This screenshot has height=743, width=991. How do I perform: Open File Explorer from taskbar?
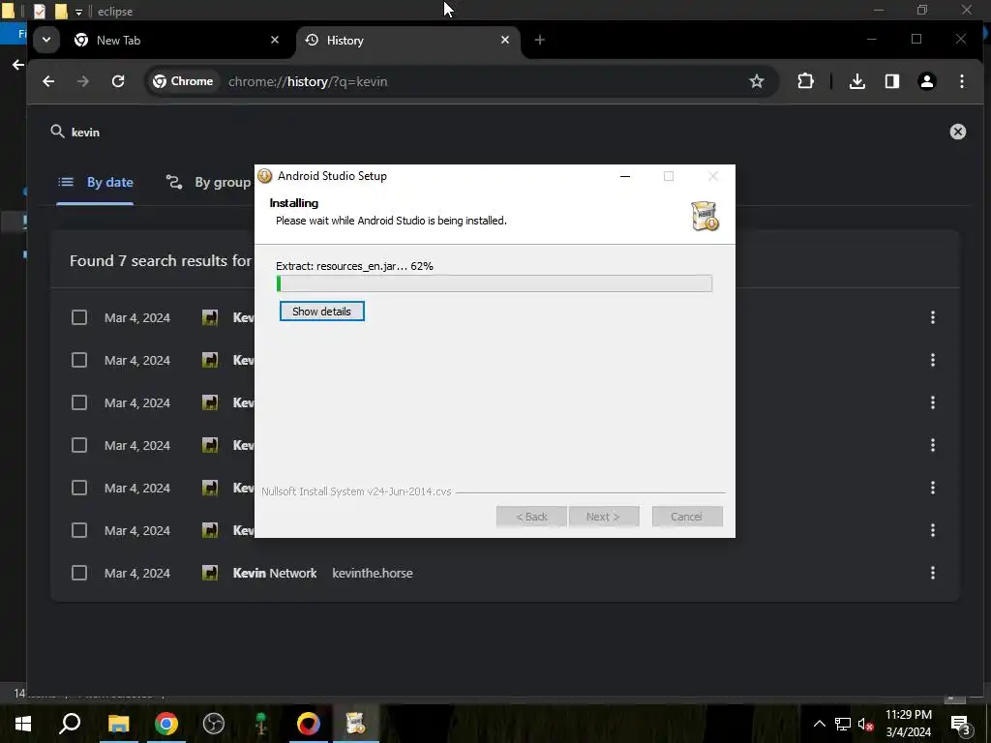(x=118, y=724)
